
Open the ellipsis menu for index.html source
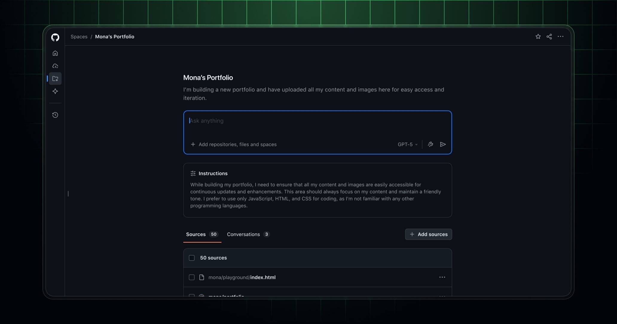[442, 277]
